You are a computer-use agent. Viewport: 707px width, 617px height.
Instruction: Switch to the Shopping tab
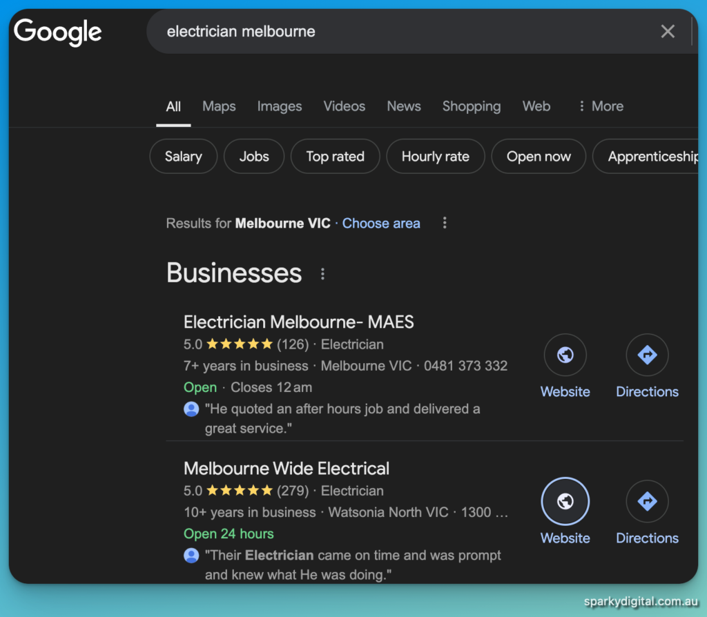[471, 106]
